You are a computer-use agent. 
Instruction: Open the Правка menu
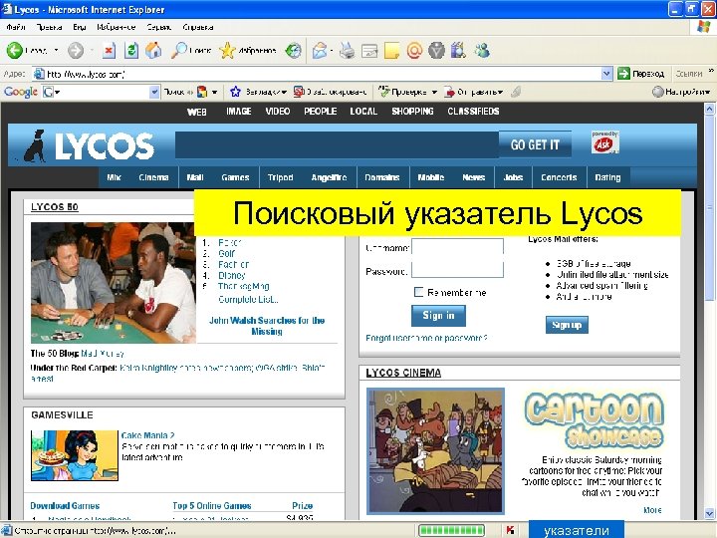tap(49, 27)
